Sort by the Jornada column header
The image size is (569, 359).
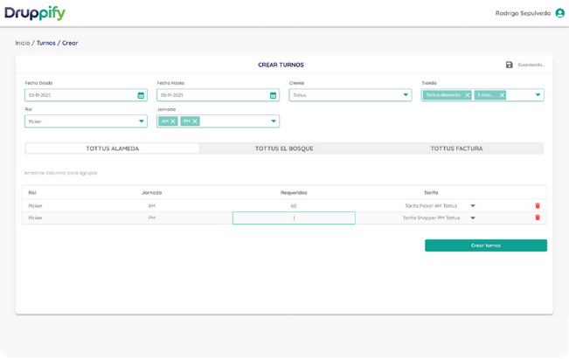[x=152, y=192]
